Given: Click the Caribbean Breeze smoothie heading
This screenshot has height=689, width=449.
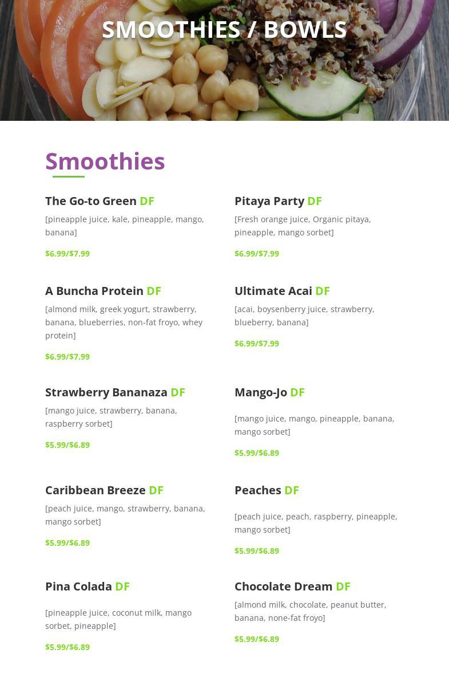Looking at the screenshot, I should (x=96, y=490).
